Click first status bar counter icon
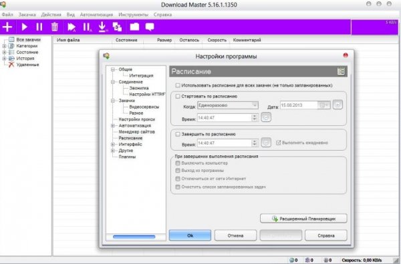This screenshot has height=264, width=401. click(x=291, y=260)
